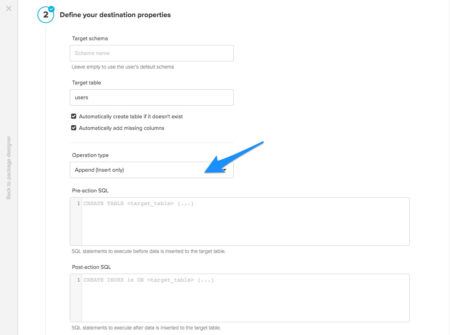Click "Back to package designer" in the sidebar
The image size is (450, 335).
[9, 167]
